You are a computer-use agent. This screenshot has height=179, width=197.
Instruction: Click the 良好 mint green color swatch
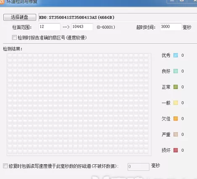[176, 71]
